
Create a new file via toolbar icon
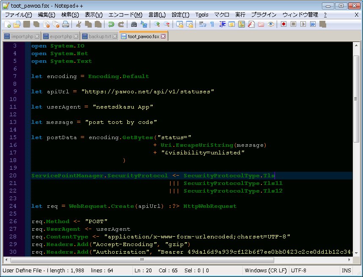[7, 24]
